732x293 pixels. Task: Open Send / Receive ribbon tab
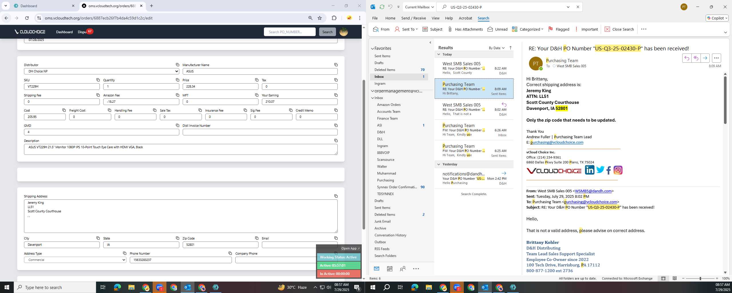click(413, 18)
